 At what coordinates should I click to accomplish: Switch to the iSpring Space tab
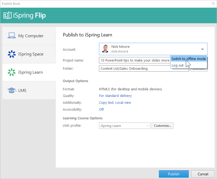tap(29, 54)
